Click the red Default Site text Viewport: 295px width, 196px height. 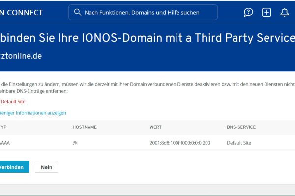pyautogui.click(x=13, y=101)
